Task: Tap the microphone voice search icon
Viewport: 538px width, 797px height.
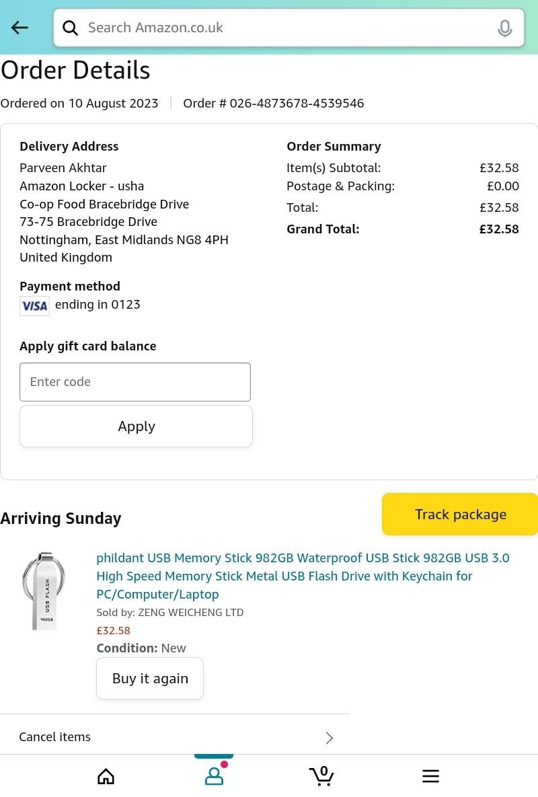Action: pos(504,28)
